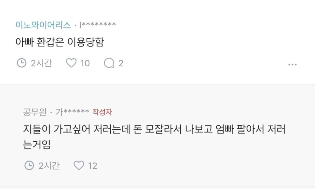This screenshot has width=315, height=189.
Task: Tap the heart icon under 이노와이어리스's comment
Action: click(x=72, y=63)
